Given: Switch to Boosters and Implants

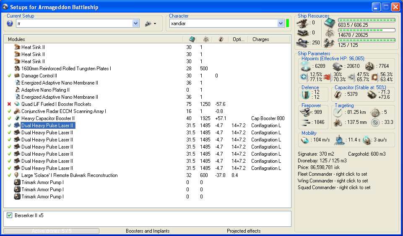Looking at the screenshot, I should (x=148, y=231).
